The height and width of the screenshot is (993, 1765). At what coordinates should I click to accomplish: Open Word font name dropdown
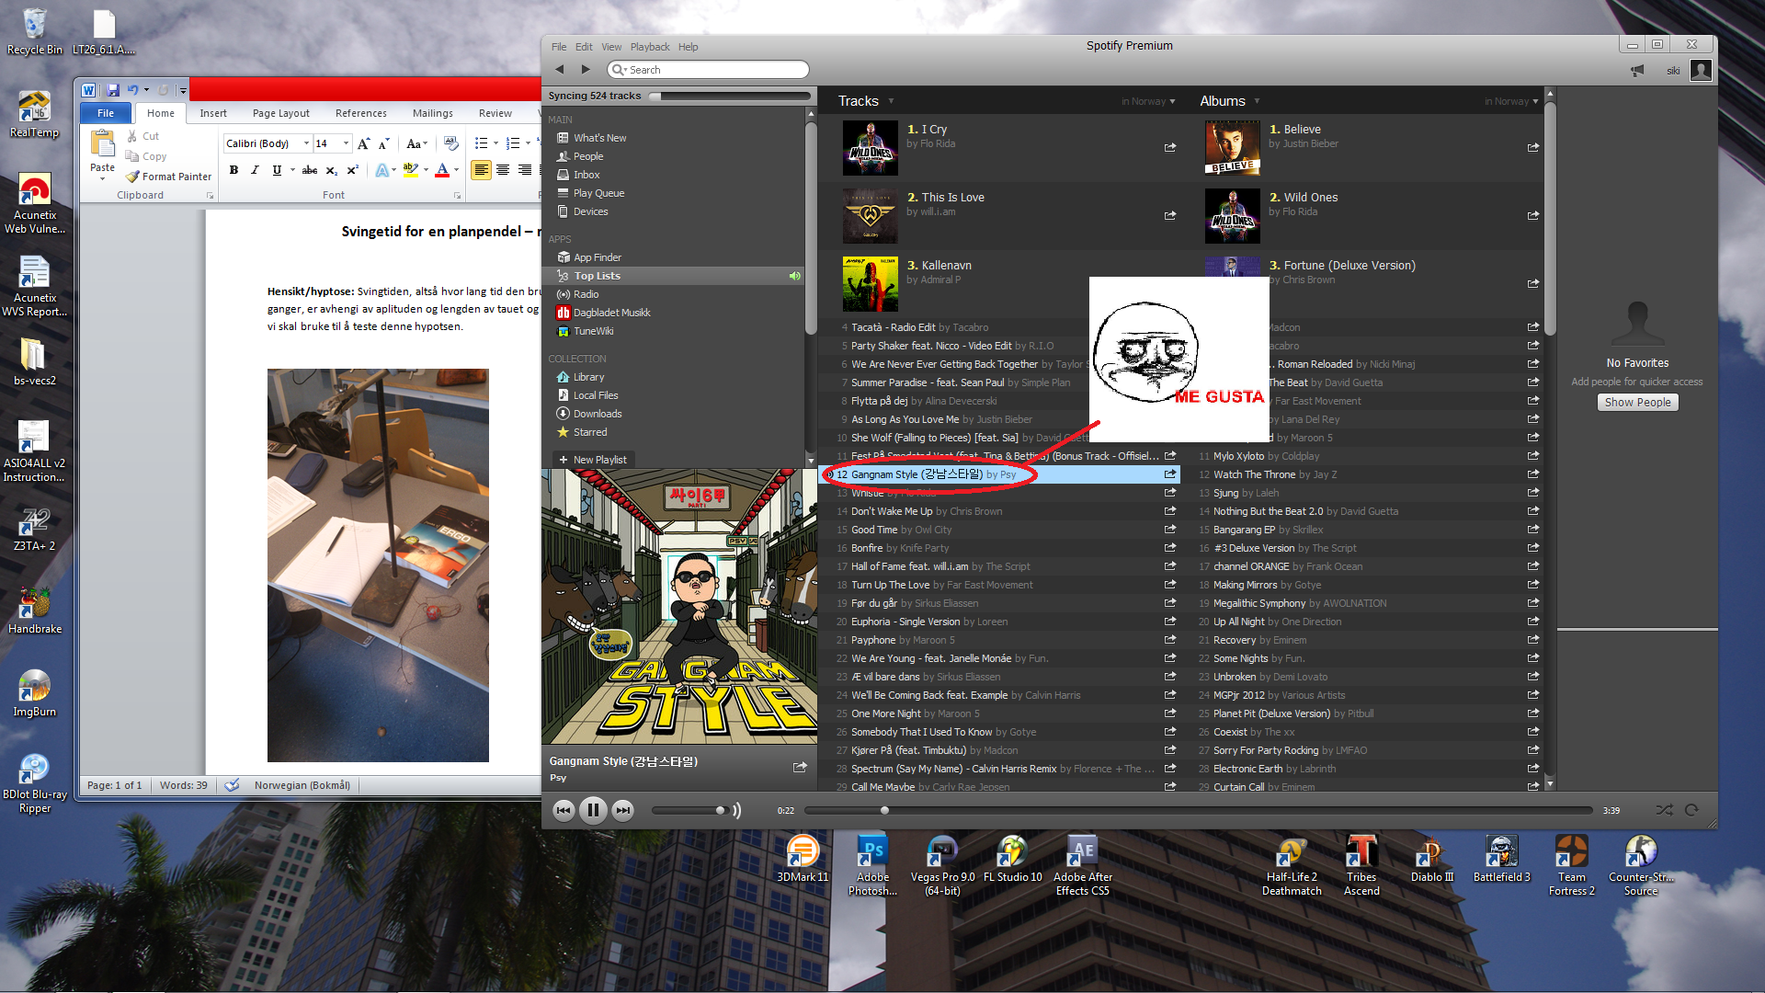pyautogui.click(x=306, y=143)
